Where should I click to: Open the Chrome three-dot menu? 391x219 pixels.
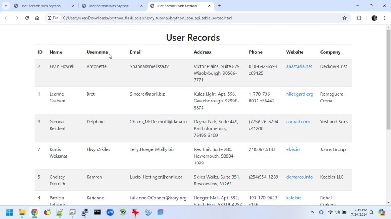(384, 18)
